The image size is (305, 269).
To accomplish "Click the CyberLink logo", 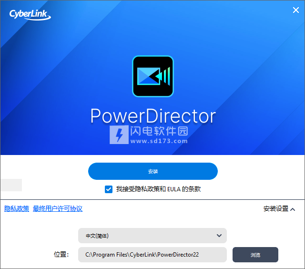I will pyautogui.click(x=30, y=15).
